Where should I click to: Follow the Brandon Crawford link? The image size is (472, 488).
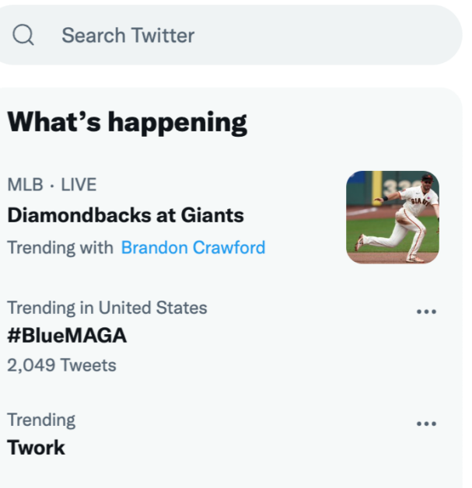click(193, 248)
